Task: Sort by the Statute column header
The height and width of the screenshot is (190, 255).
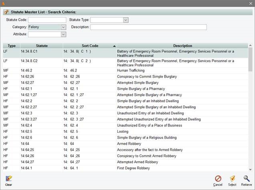Action: pyautogui.click(x=41, y=46)
